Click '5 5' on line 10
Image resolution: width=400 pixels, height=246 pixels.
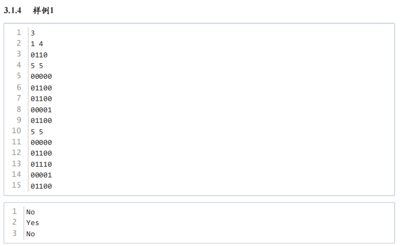coord(36,132)
